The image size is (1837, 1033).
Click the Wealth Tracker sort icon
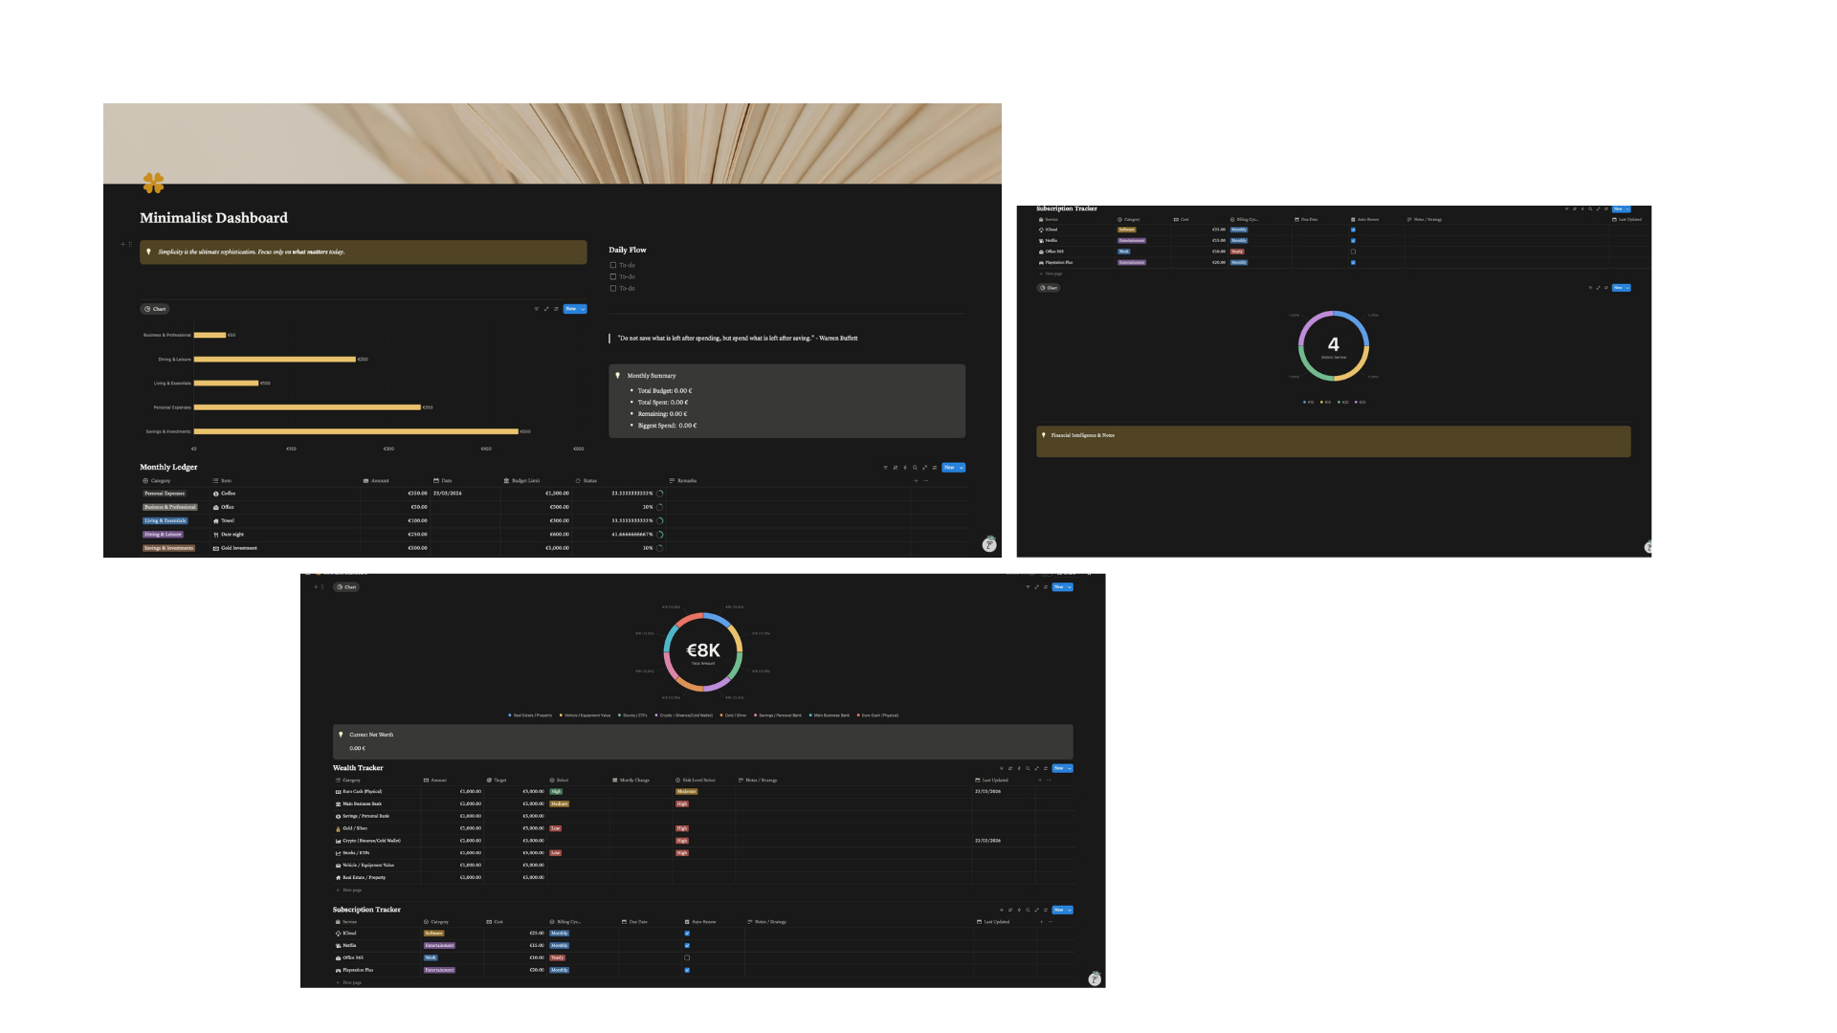point(1010,768)
